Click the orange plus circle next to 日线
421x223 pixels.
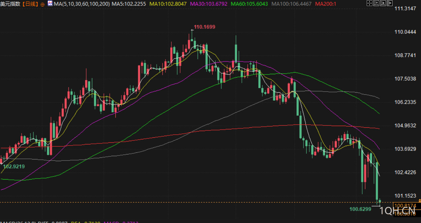(42, 4)
